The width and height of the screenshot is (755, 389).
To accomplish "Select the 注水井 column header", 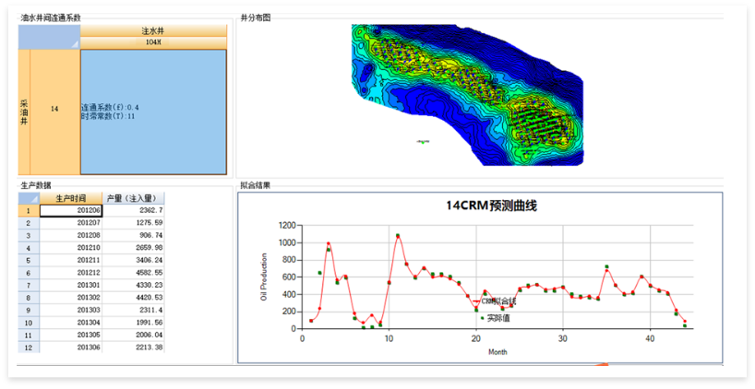I will [x=153, y=31].
